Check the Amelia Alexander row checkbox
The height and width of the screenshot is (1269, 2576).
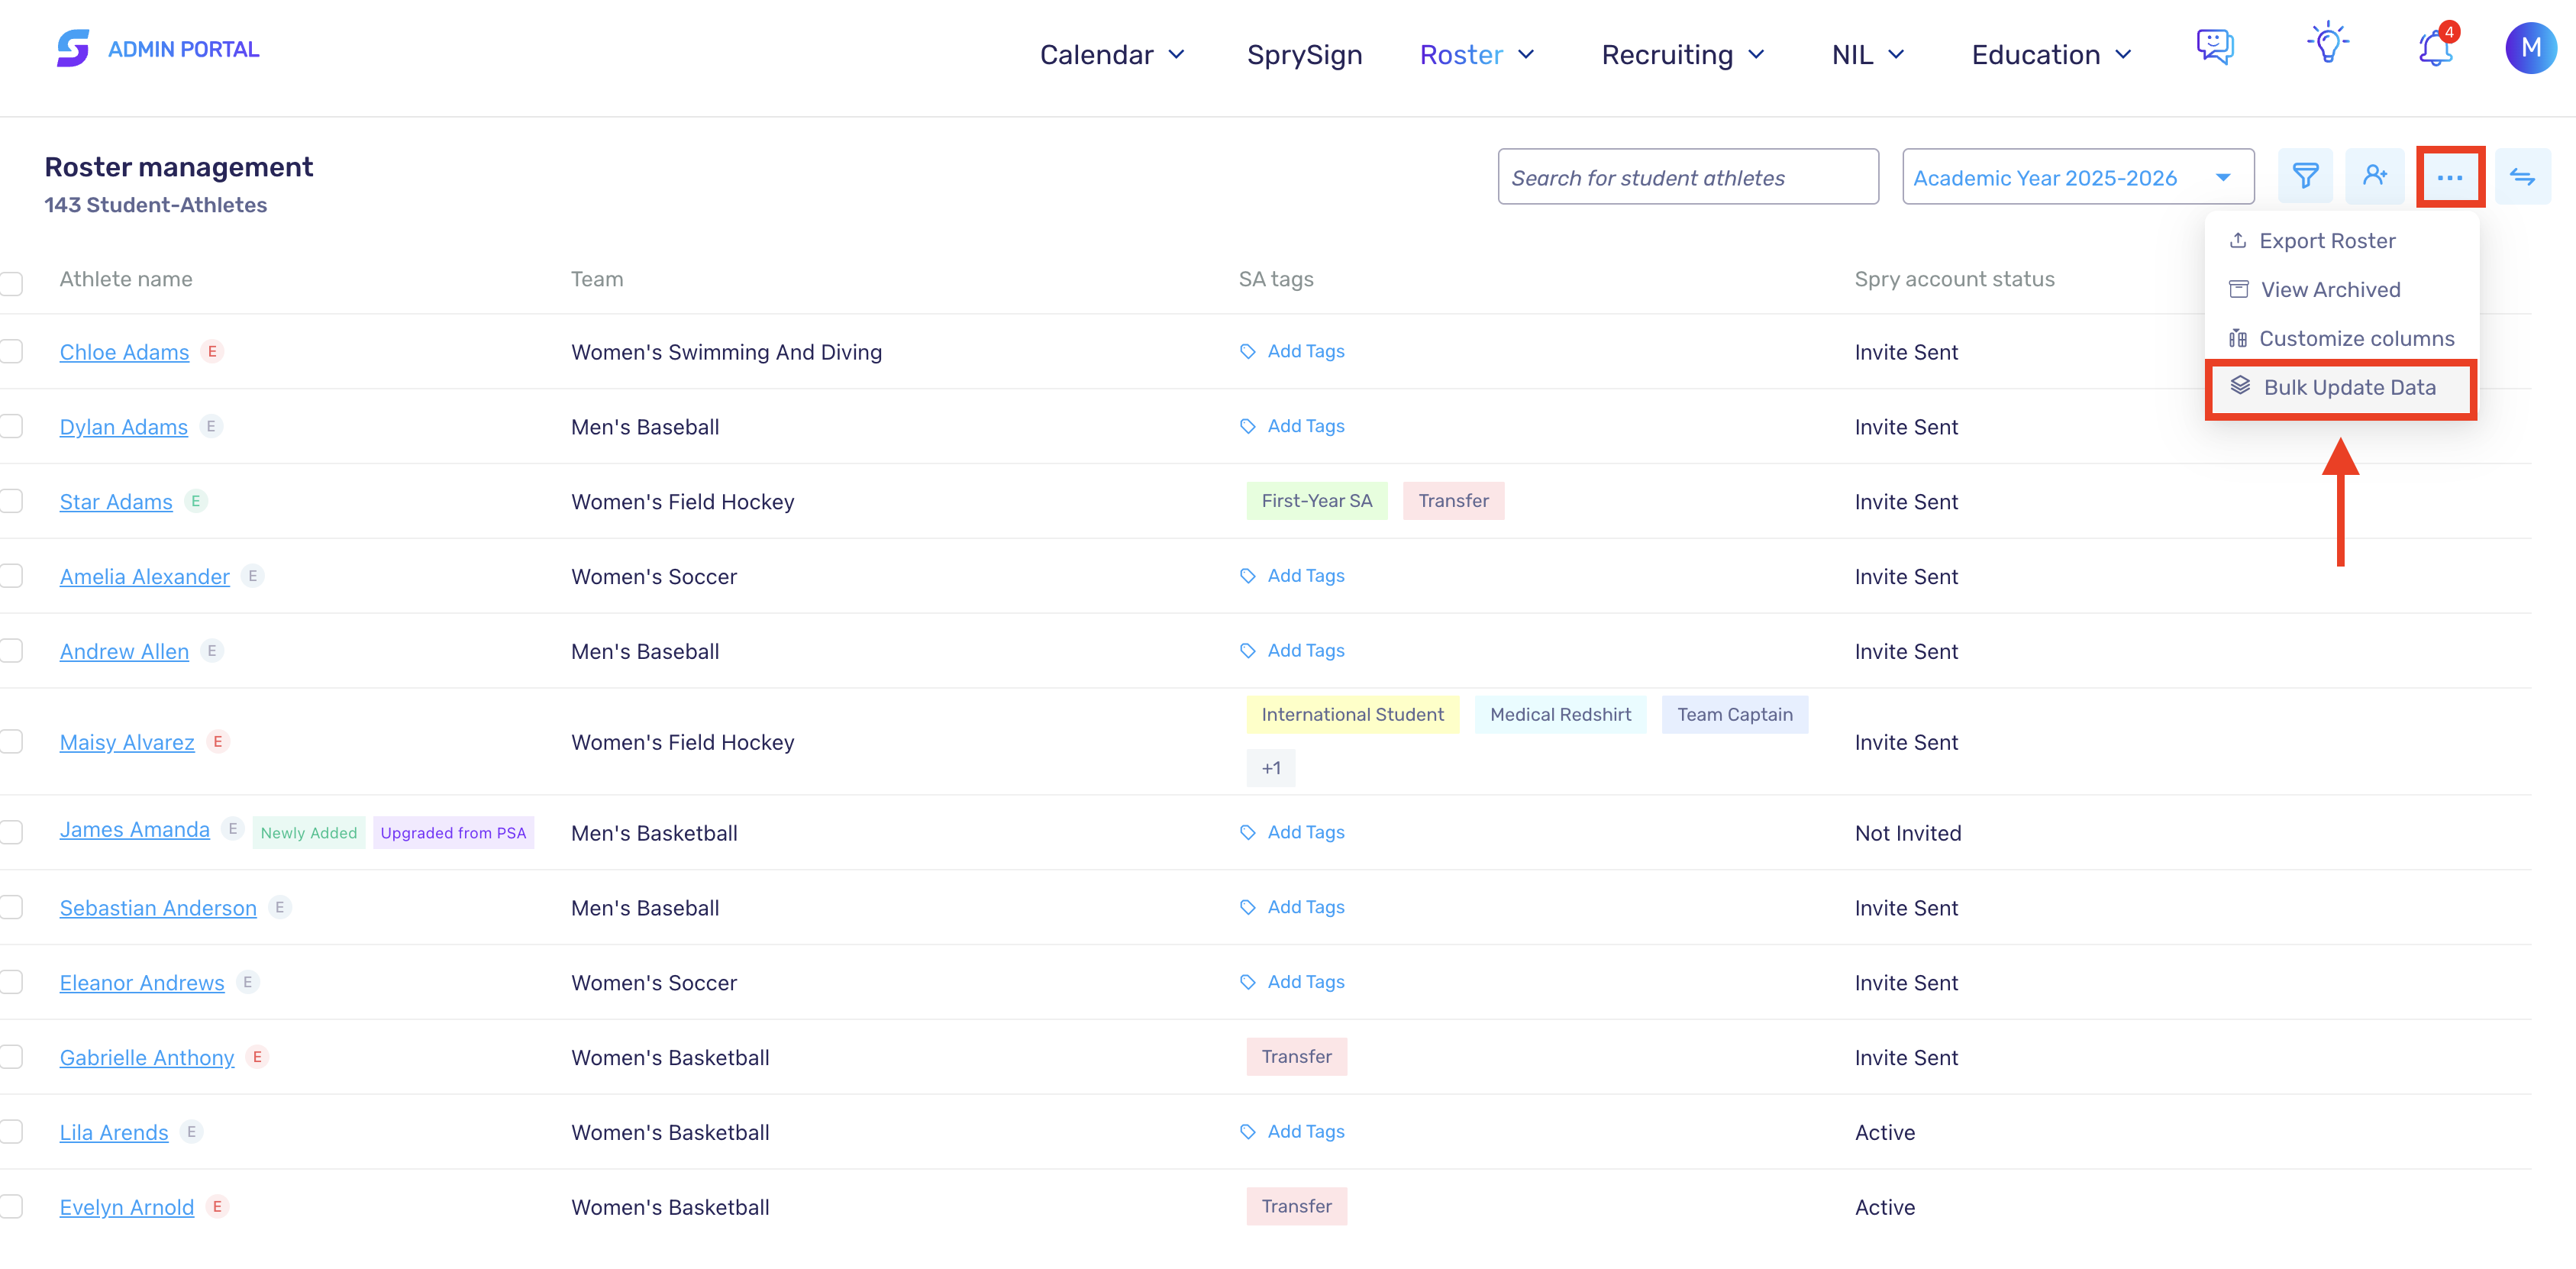click(x=11, y=576)
